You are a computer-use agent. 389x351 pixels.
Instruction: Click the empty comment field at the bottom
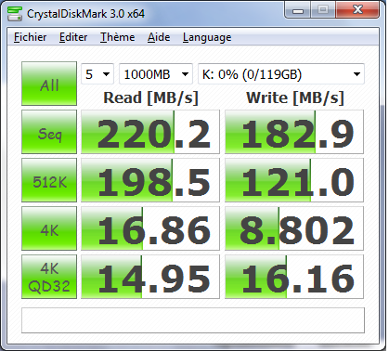(x=193, y=320)
